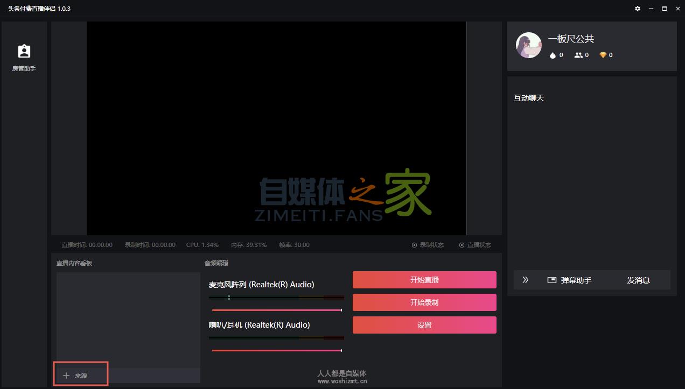Click the viewers count people icon
The width and height of the screenshot is (685, 389).
[x=578, y=55]
